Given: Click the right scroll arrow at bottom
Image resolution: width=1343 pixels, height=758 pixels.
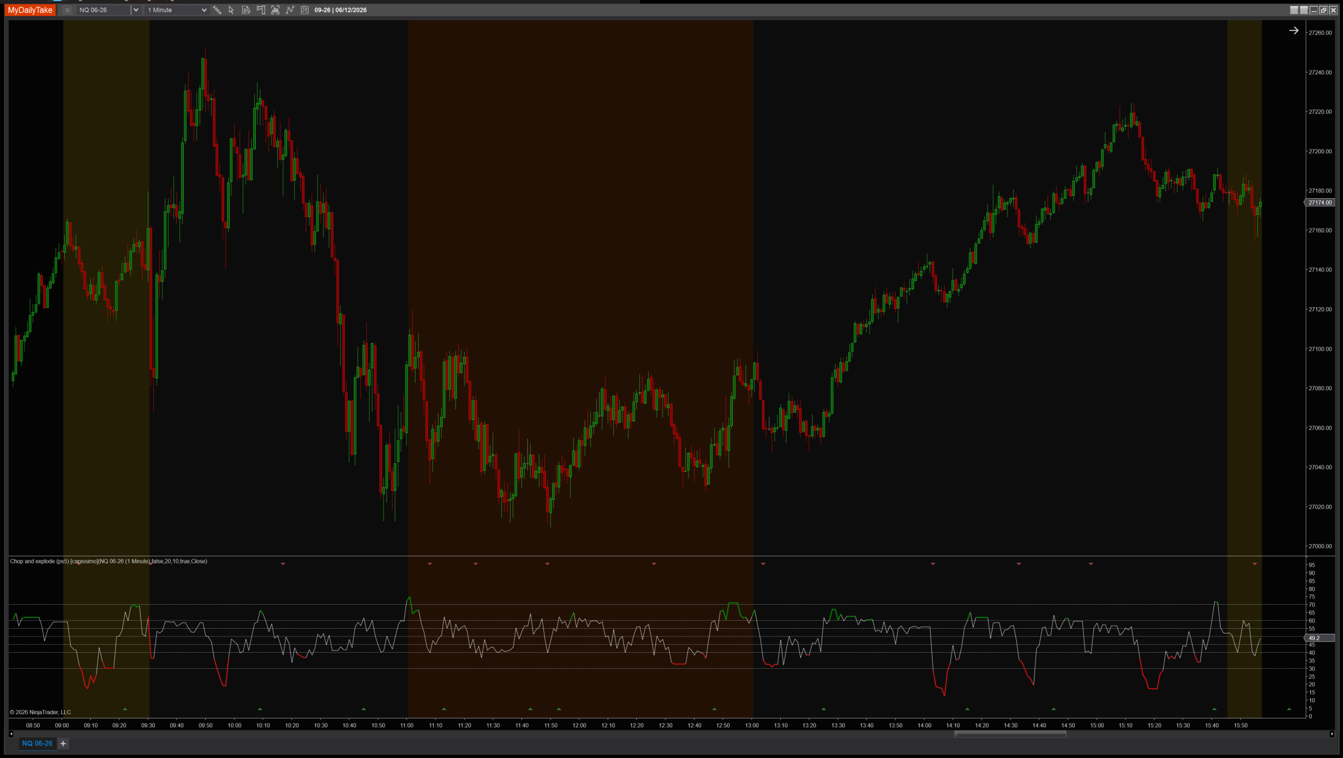Looking at the screenshot, I should (1332, 734).
